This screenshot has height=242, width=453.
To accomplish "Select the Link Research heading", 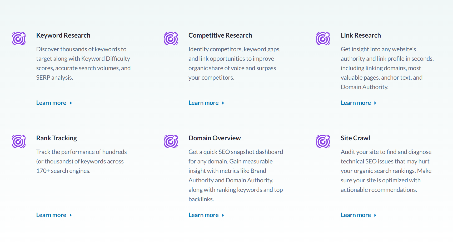I will tap(361, 35).
